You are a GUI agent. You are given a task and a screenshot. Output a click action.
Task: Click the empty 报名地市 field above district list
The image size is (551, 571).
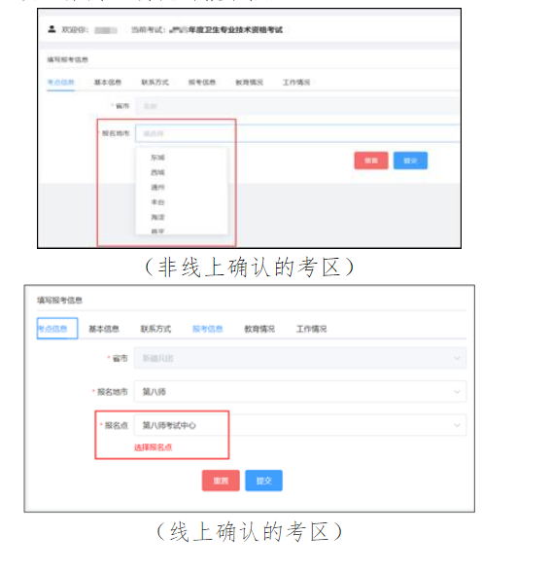[297, 133]
